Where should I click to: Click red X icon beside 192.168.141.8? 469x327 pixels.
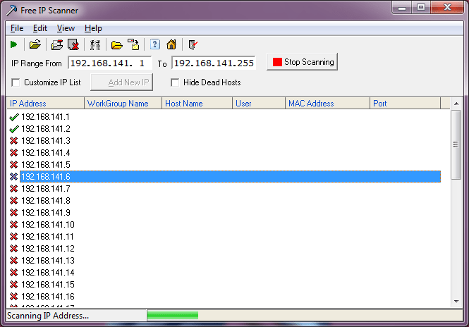[14, 201]
